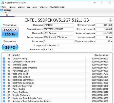Click the ID column header

9,55
